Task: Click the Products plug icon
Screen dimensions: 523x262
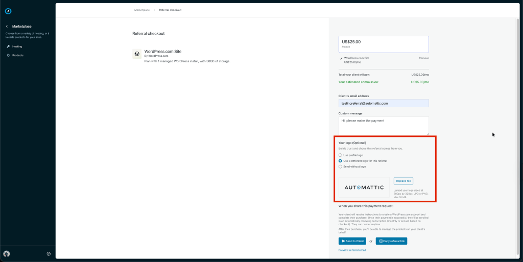Action: [8, 55]
